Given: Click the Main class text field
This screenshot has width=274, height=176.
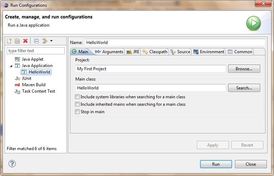Looking at the screenshot, I should pyautogui.click(x=150, y=88).
